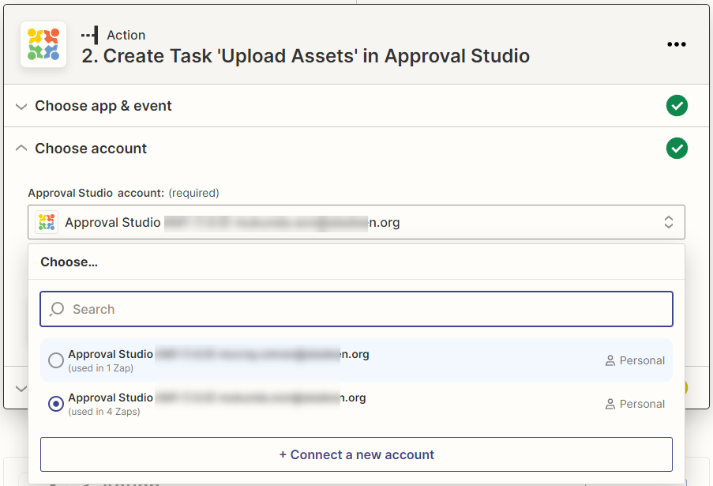Click green checkmark beside Choose app & event
This screenshot has width=713, height=486.
(676, 106)
